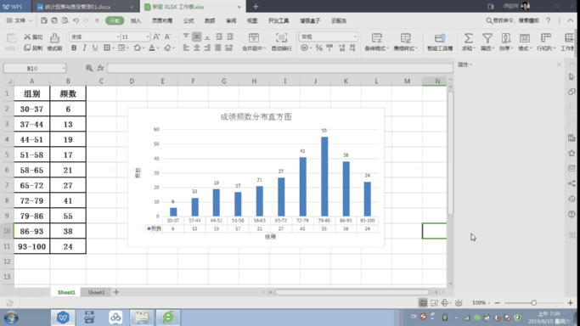Switch to the Developer Tools (开发工具) tab
The height and width of the screenshot is (326, 580).
[279, 21]
